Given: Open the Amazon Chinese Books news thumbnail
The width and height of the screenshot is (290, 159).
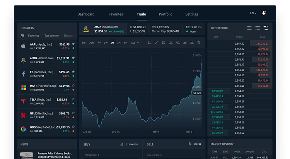Looking at the screenshot, I should pos(26,155).
